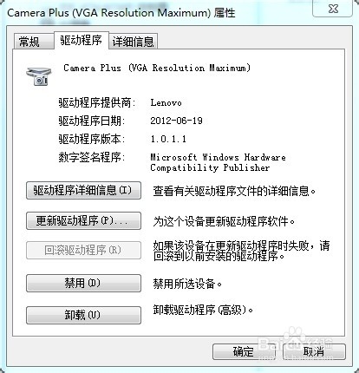This screenshot has height=373, width=359.
Task: Click the 数字签名程序 label
Action: 92,157
